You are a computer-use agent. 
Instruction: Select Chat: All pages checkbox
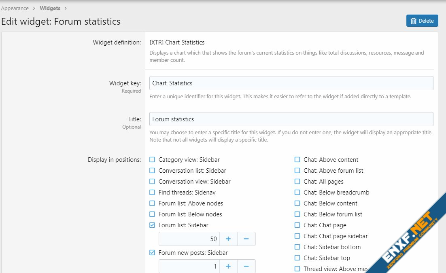(297, 182)
